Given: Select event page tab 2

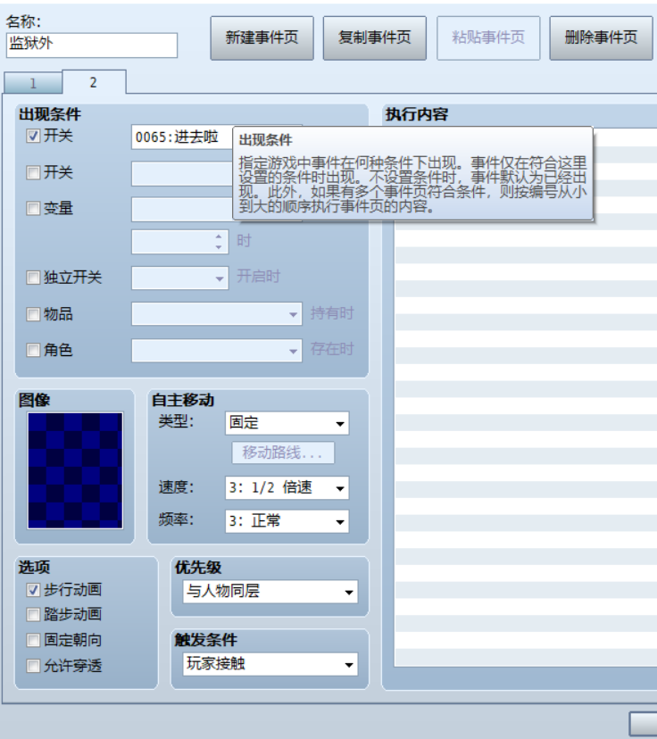Looking at the screenshot, I should [94, 82].
